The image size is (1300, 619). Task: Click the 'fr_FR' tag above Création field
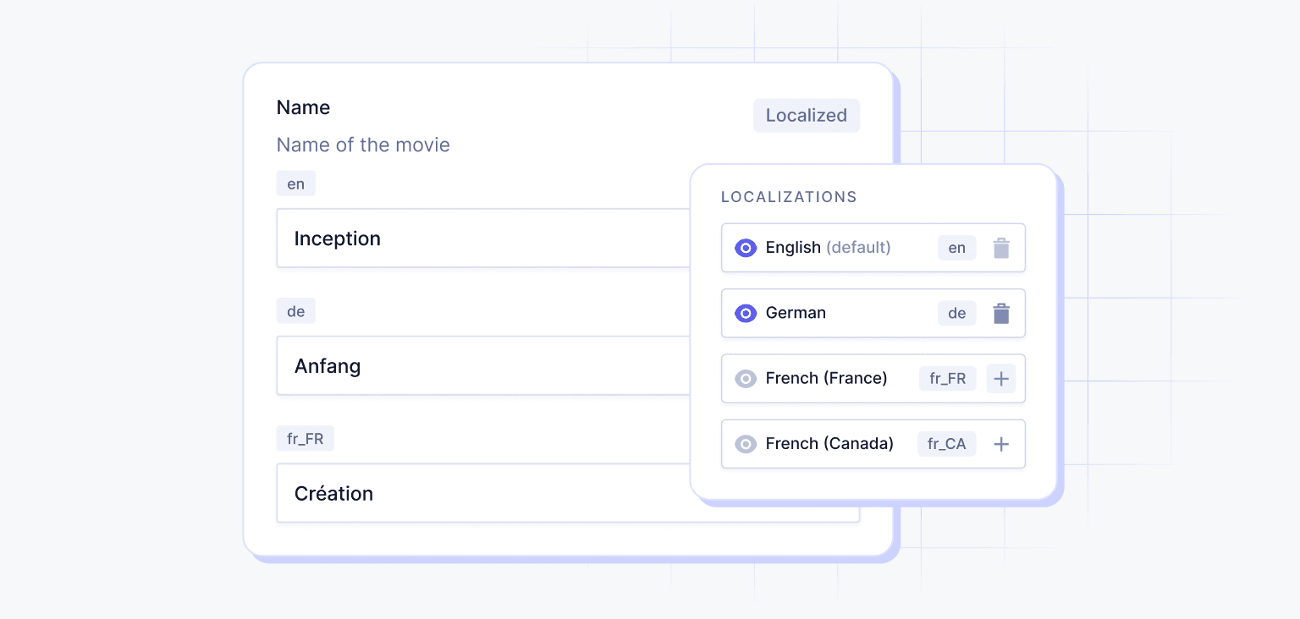306,438
